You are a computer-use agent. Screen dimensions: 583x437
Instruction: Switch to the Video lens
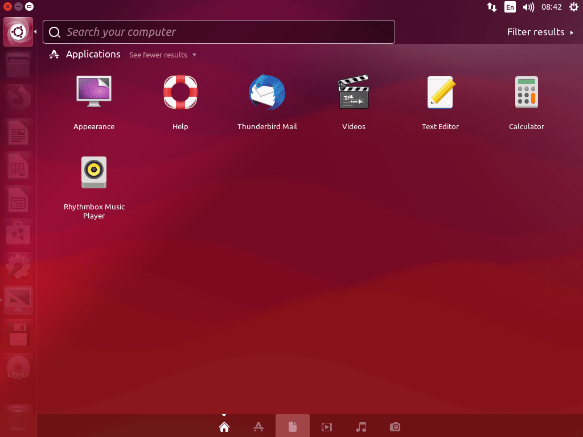326,426
